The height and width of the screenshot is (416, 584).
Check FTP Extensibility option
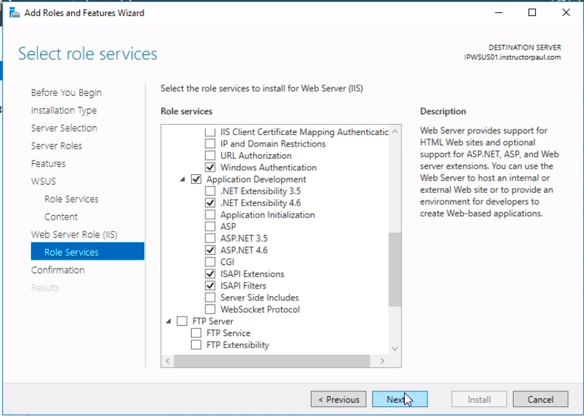click(196, 345)
